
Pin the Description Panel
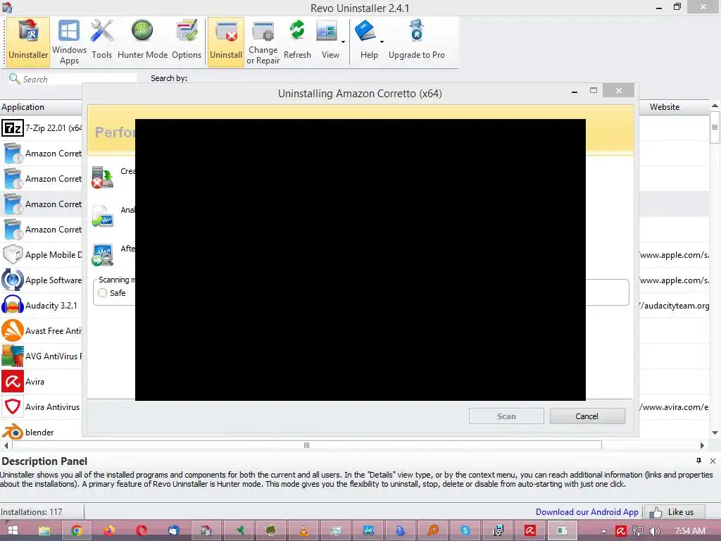pyautogui.click(x=699, y=461)
